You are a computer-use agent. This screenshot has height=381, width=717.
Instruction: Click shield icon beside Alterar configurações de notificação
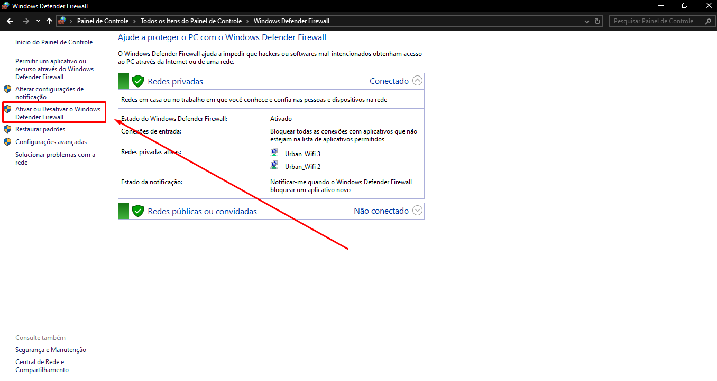click(7, 89)
